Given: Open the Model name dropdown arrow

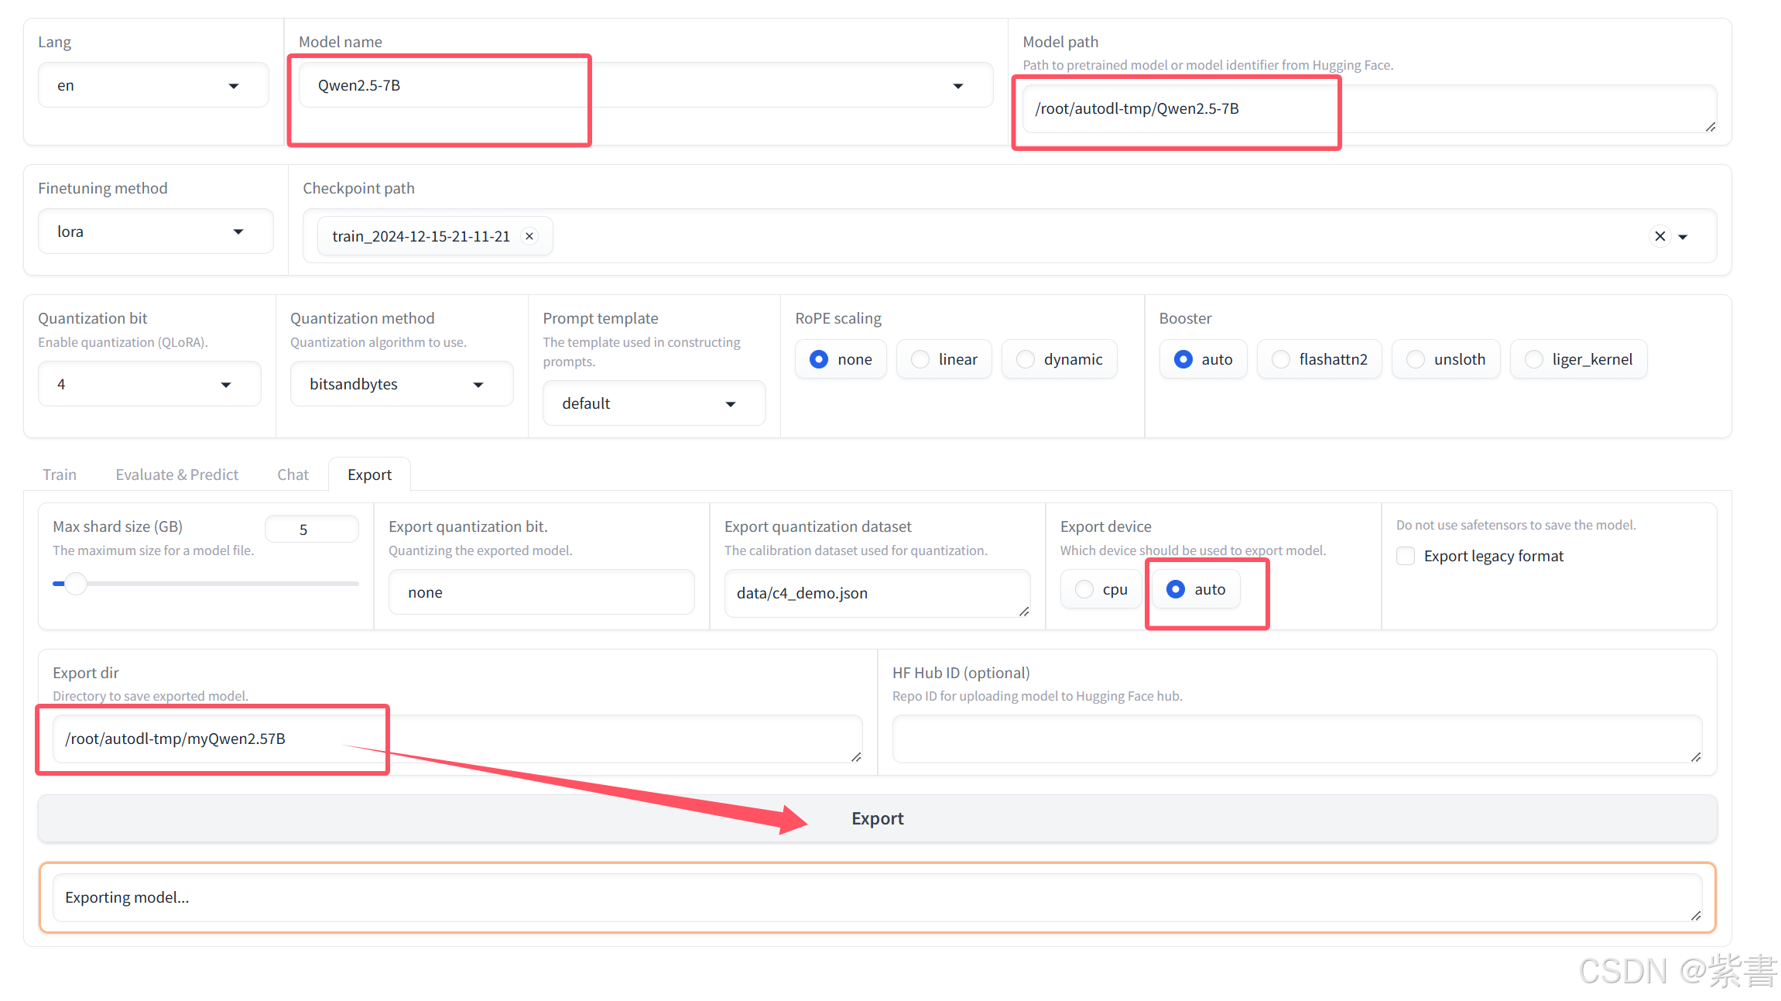Looking at the screenshot, I should tap(958, 86).
